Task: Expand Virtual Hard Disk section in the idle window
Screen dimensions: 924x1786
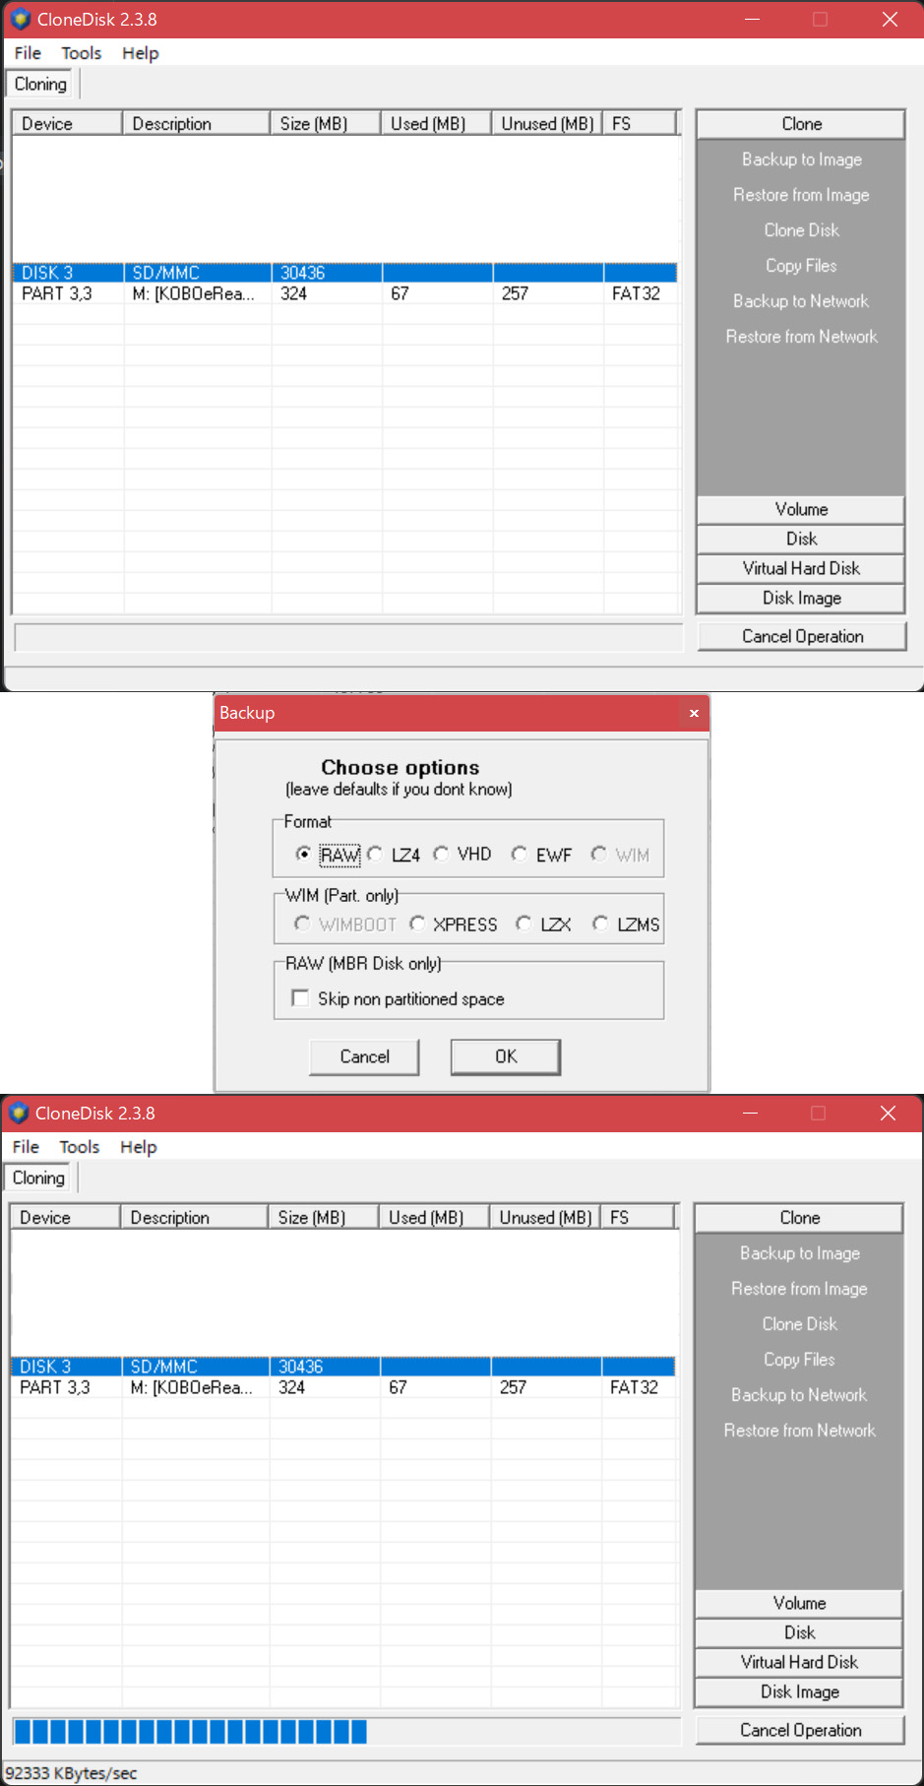Action: point(801,568)
